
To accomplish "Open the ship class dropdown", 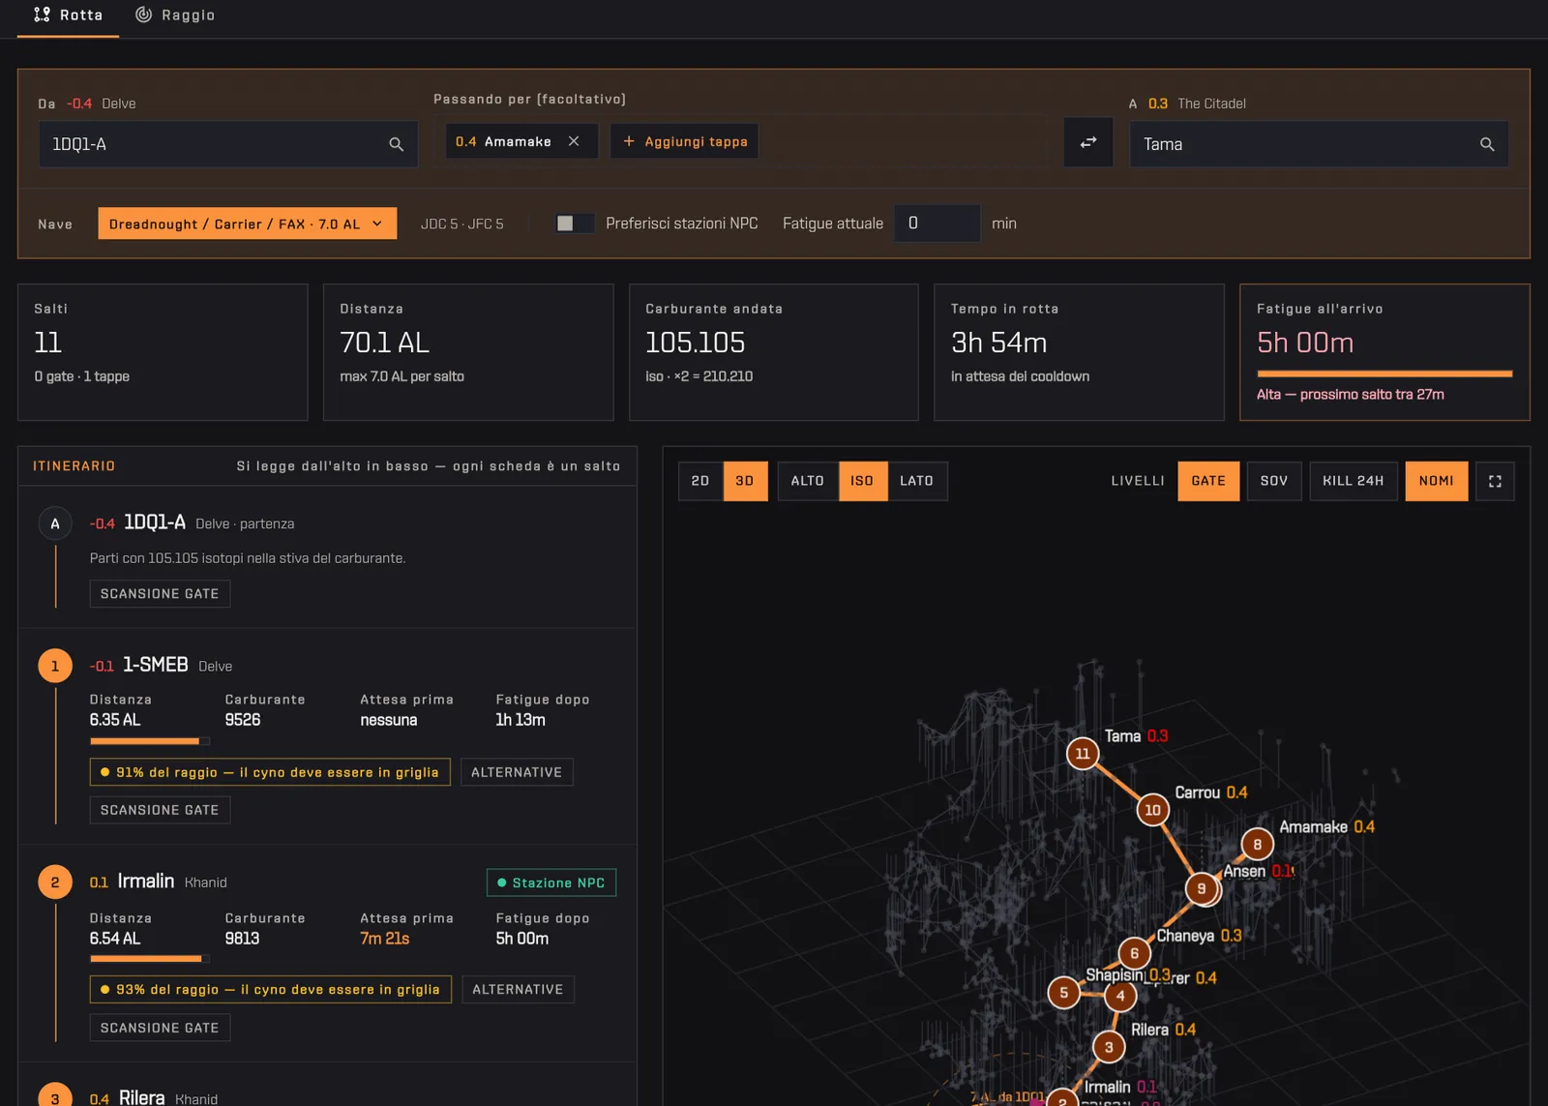I will [248, 224].
